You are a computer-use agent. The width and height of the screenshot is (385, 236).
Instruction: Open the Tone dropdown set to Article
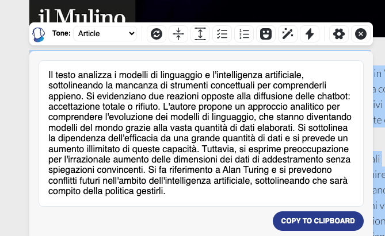pyautogui.click(x=105, y=34)
